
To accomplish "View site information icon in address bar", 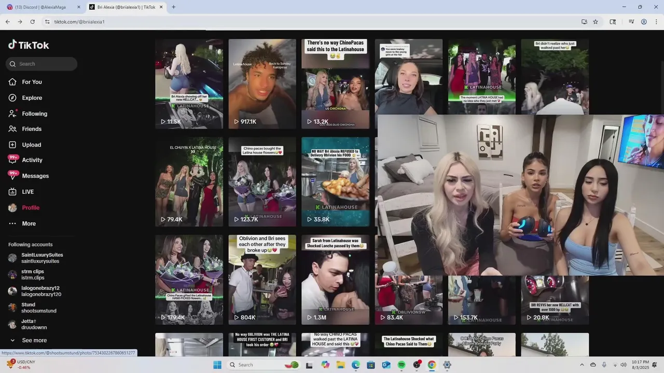I will tap(47, 22).
